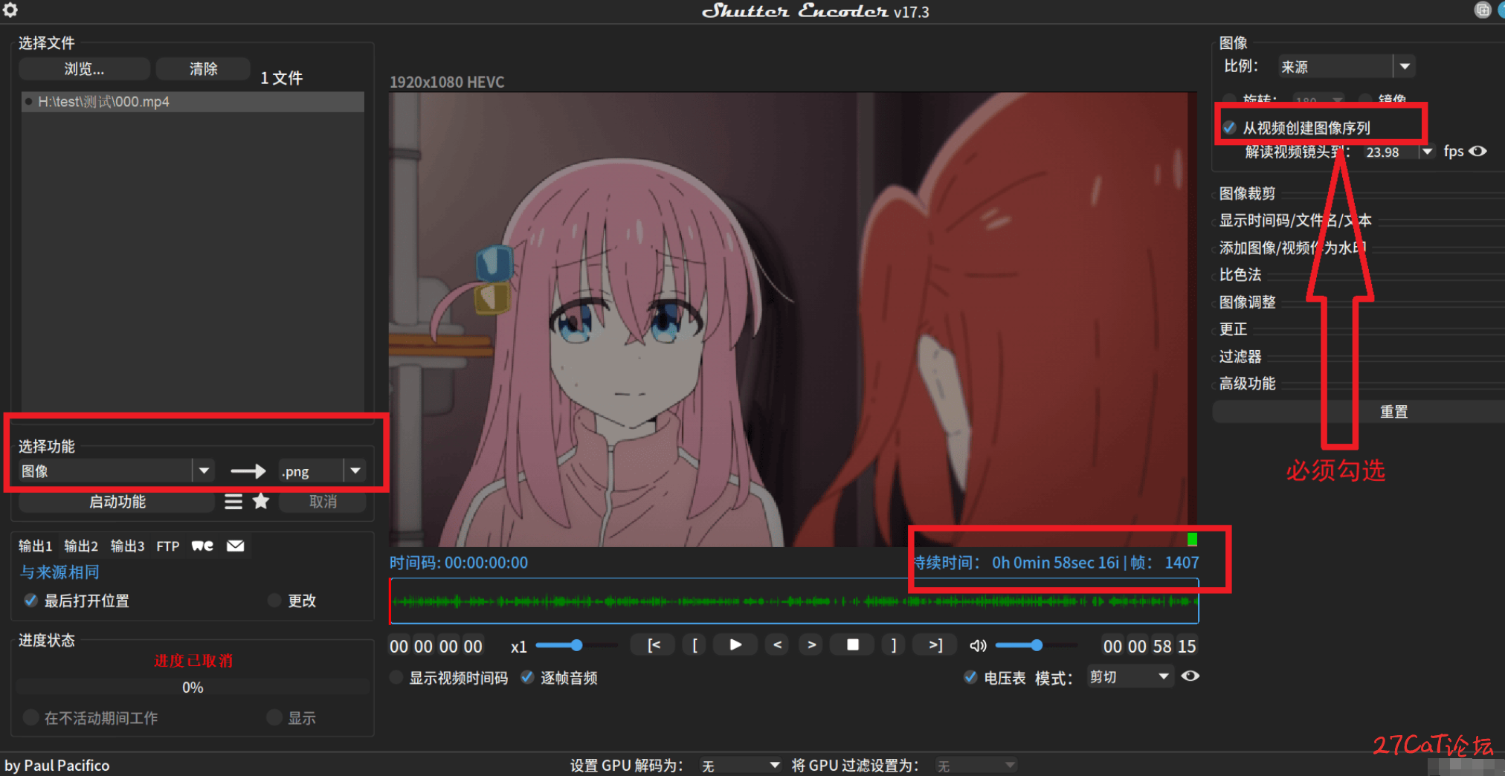Toggle 最后打开位置 checkbox

point(30,600)
